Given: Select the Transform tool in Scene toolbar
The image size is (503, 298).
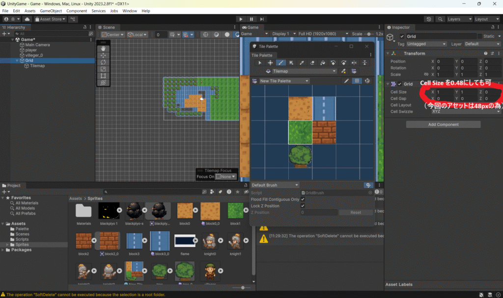Looking at the screenshot, I should [x=103, y=82].
